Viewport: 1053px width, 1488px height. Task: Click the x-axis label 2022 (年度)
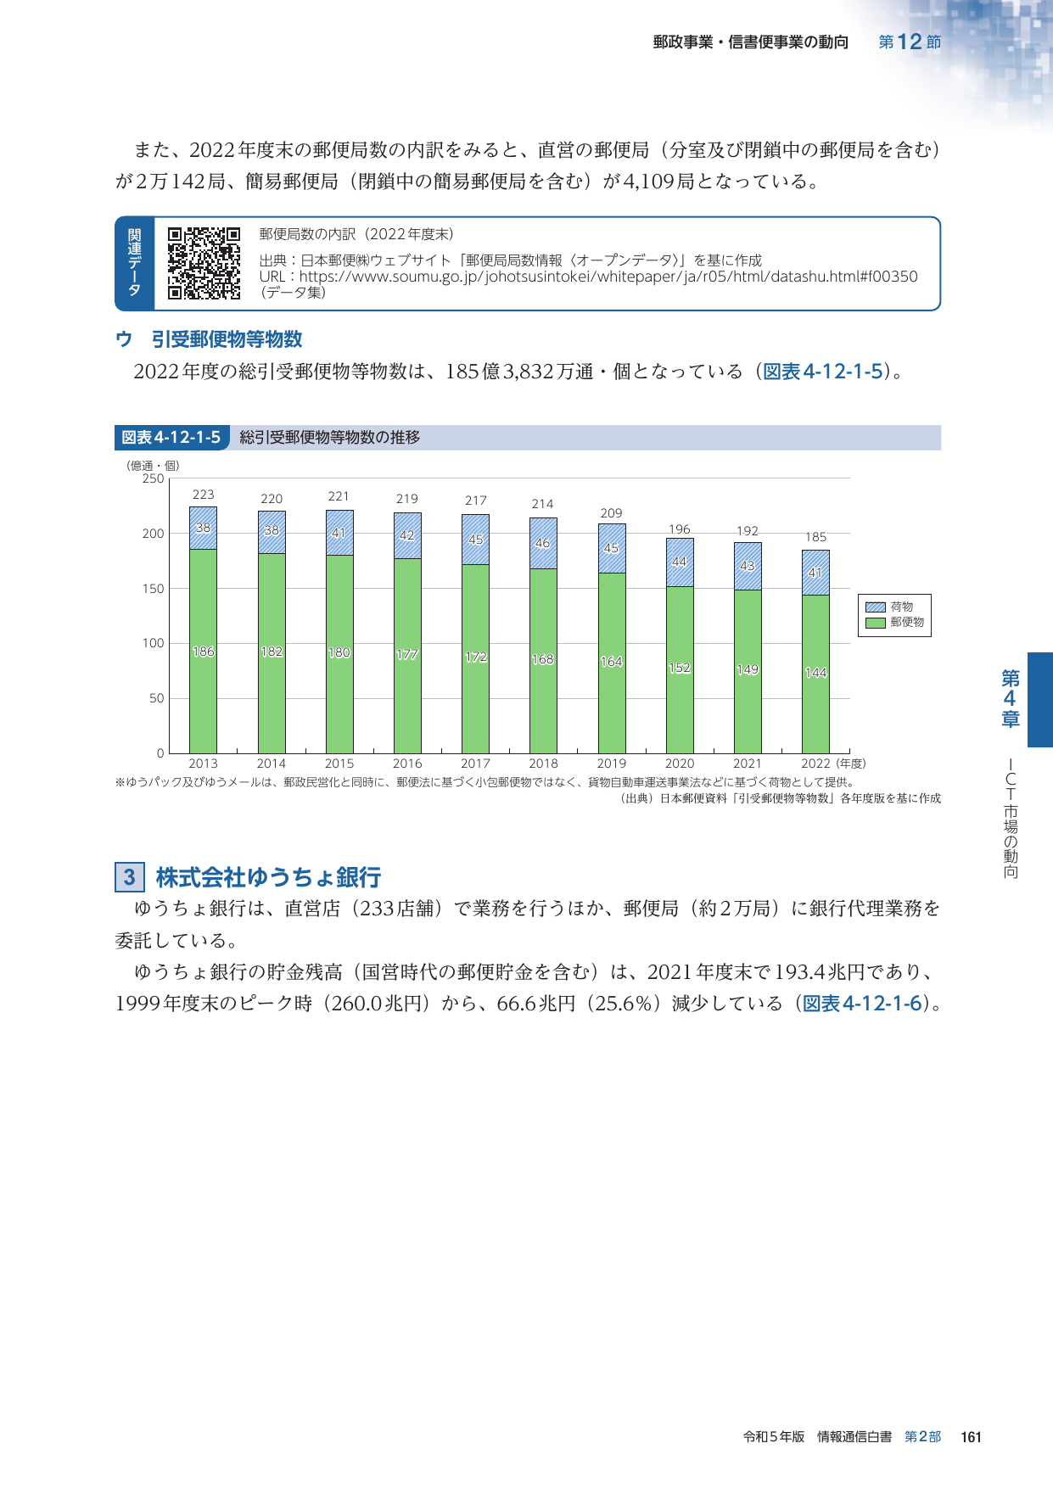[833, 764]
